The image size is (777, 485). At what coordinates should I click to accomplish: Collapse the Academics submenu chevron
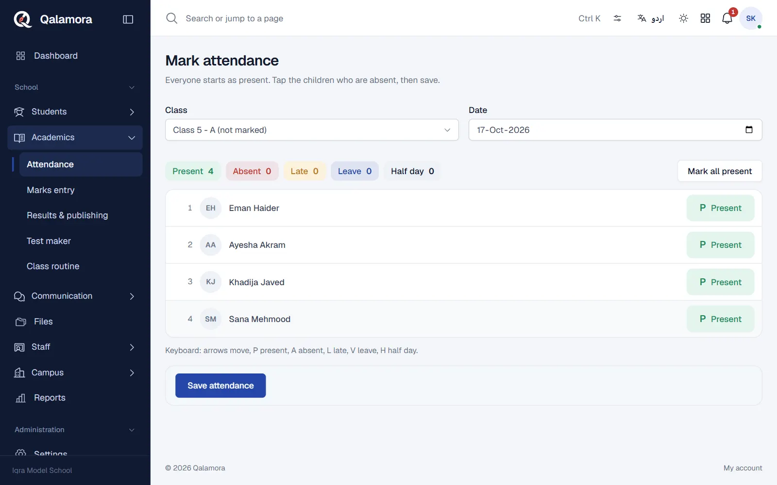(132, 138)
